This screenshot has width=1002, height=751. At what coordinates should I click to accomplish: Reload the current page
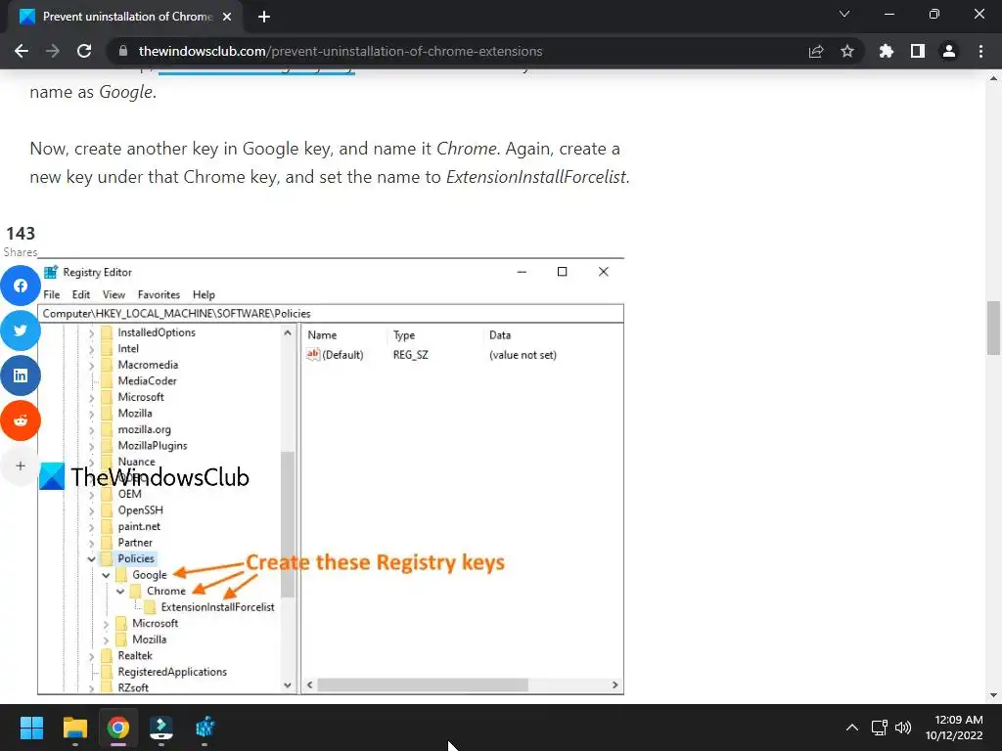(x=84, y=51)
